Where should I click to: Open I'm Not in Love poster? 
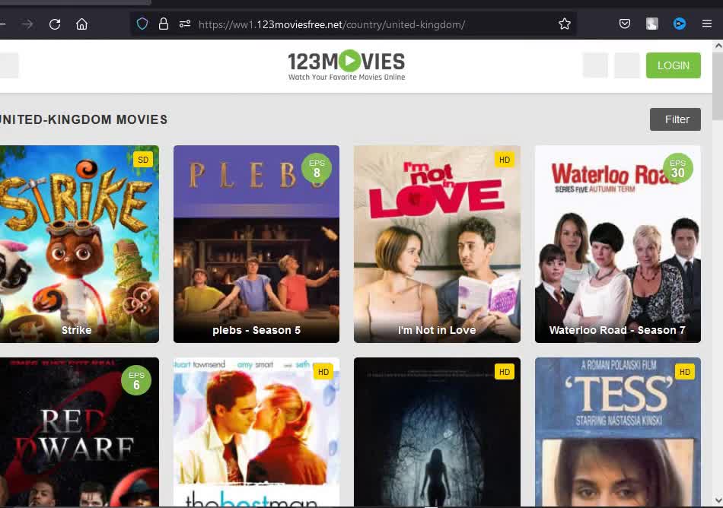[x=437, y=244]
